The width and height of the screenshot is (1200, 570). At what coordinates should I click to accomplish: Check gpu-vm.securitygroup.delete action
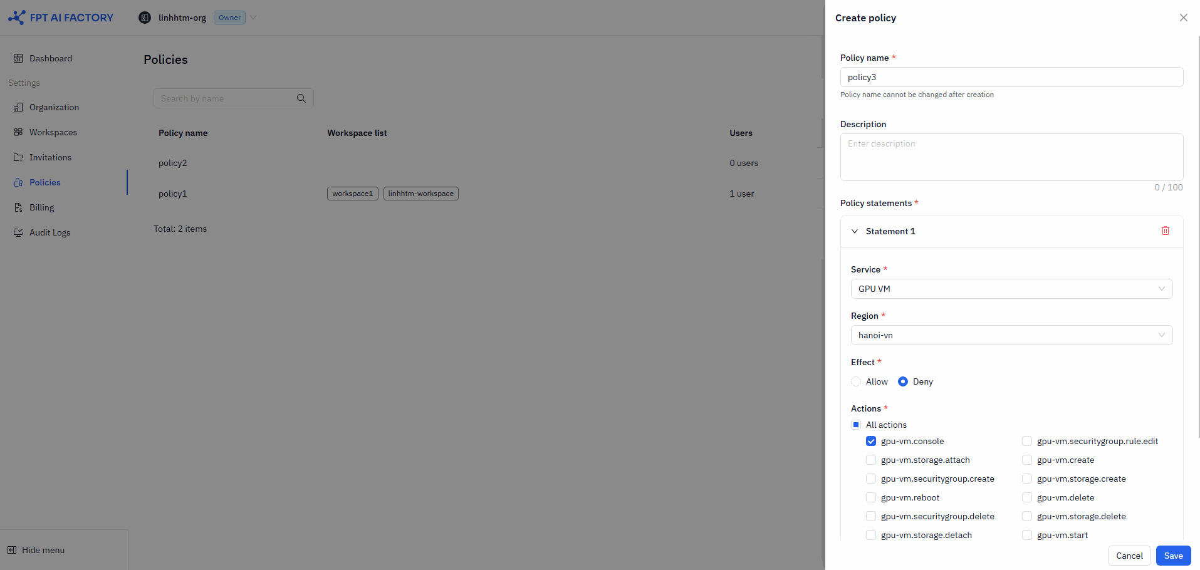871,516
